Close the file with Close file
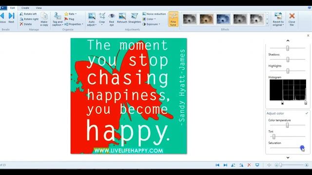This screenshot has width=312, height=175. pyautogui.click(x=292, y=19)
